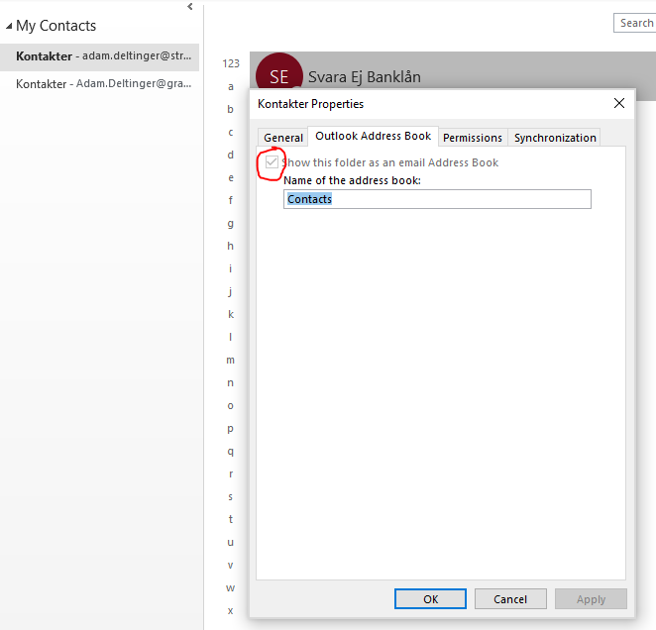656x630 pixels.
Task: Select the Outlook Address Book tab
Action: (x=374, y=136)
